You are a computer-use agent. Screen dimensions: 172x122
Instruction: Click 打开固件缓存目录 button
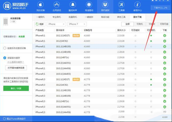[16, 68]
